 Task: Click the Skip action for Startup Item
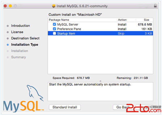pos(121,33)
